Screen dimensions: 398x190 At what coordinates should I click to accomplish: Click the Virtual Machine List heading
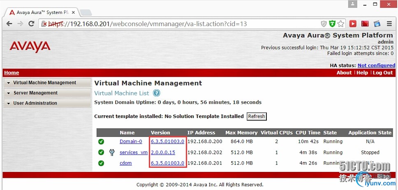coord(122,93)
